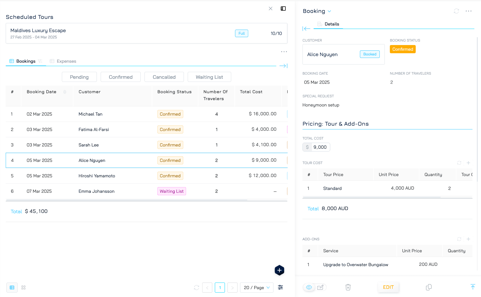Click the dark plus add booking button
The image size is (481, 297).
pos(279,270)
